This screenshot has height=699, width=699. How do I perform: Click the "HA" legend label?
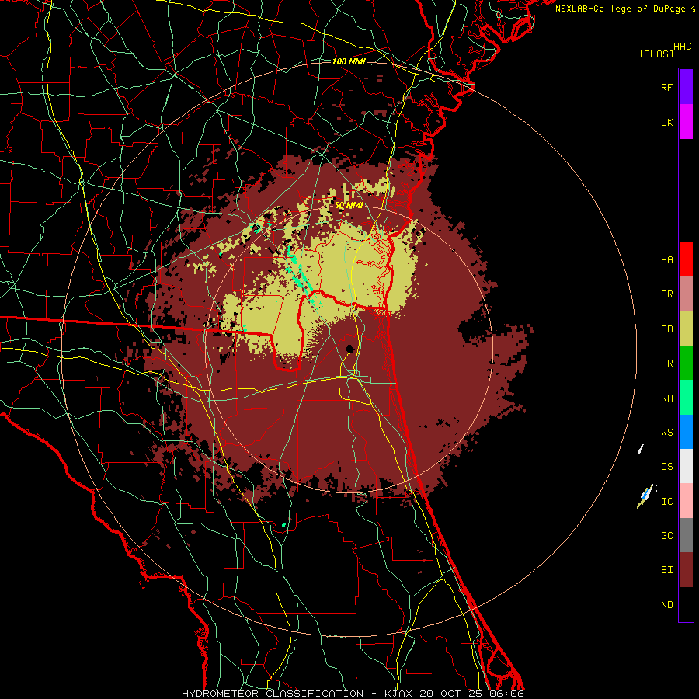666,260
